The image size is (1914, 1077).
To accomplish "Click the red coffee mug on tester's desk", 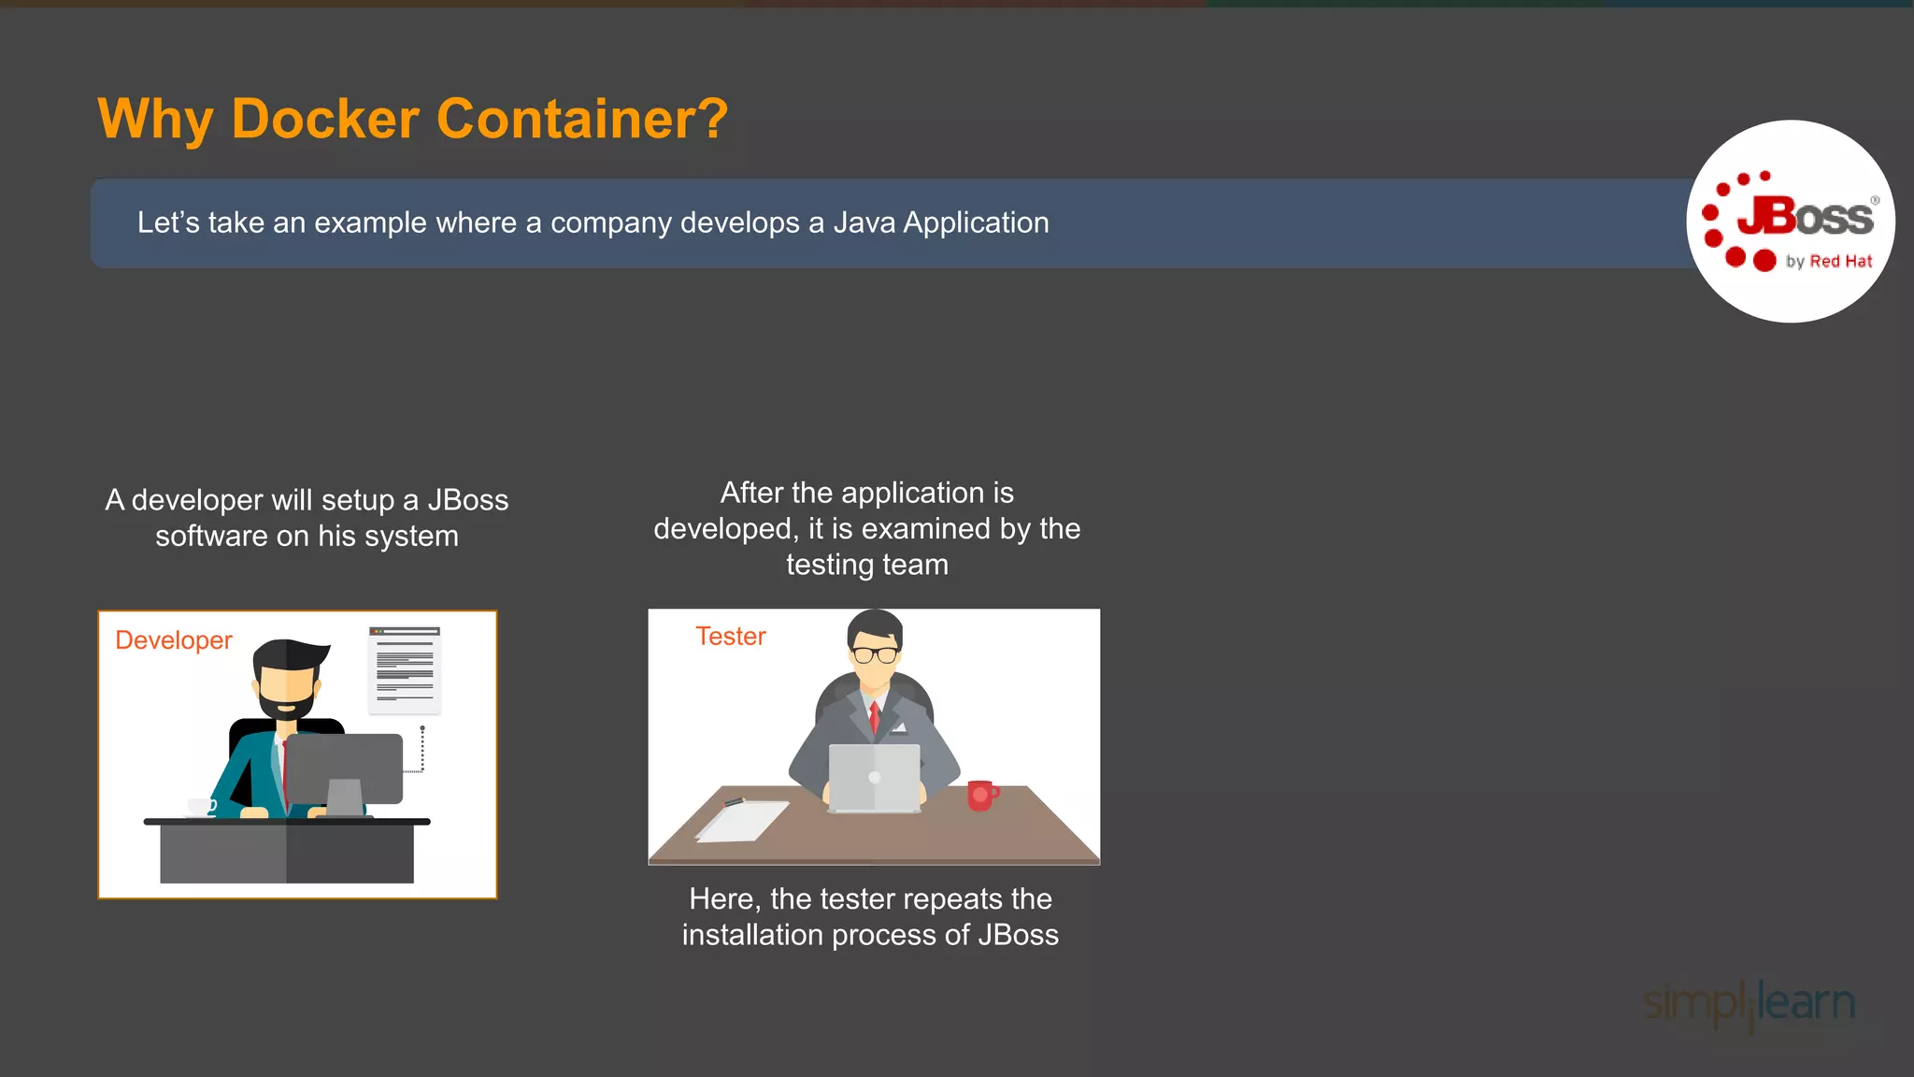I will pos(980,795).
